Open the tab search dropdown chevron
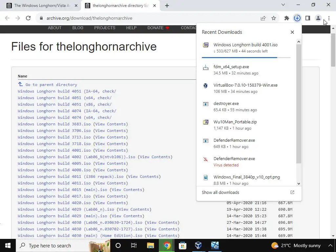Image resolution: width=336 pixels, height=252 pixels. click(x=283, y=5)
